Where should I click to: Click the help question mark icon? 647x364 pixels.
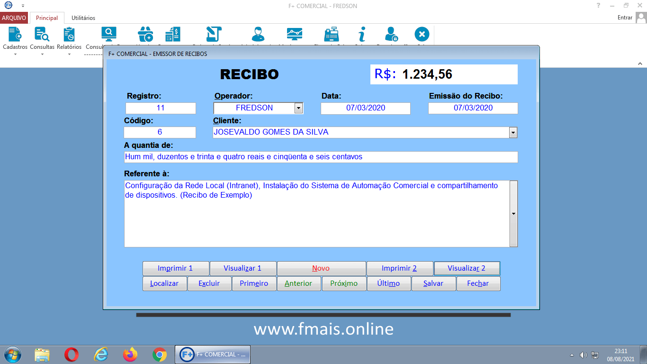(x=599, y=6)
